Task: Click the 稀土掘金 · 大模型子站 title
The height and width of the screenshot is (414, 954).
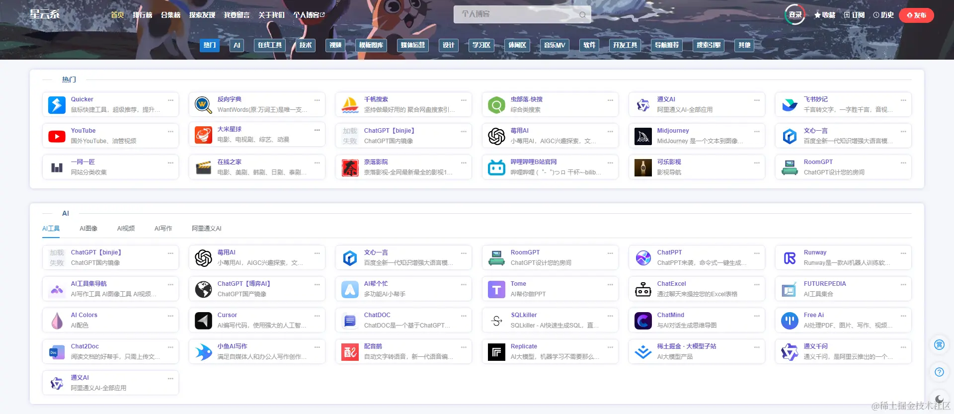Action: (687, 346)
